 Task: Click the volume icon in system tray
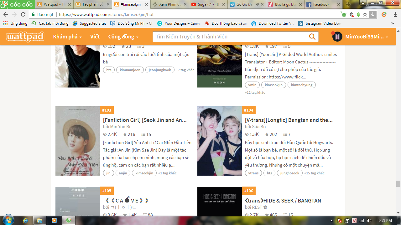(x=369, y=221)
